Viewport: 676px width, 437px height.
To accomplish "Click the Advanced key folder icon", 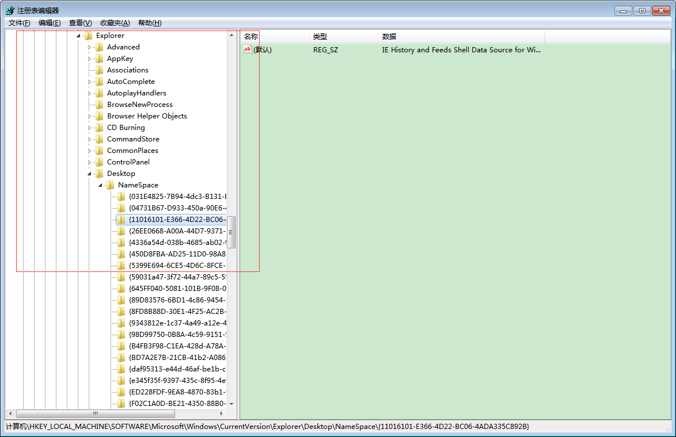I will [99, 47].
